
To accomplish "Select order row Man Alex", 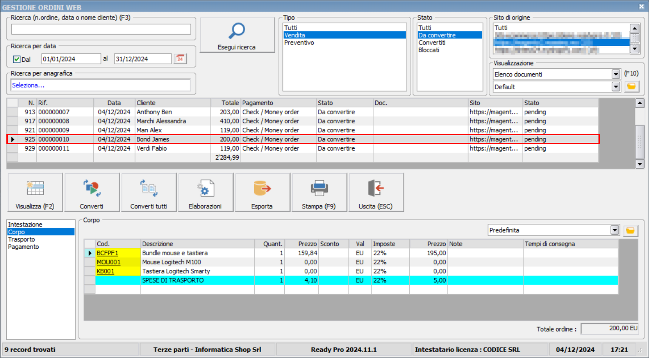I will [x=303, y=130].
